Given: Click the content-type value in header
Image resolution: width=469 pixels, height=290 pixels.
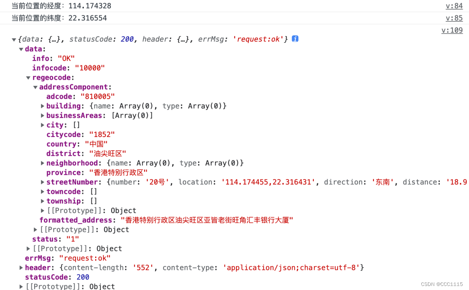Looking at the screenshot, I should [291, 267].
